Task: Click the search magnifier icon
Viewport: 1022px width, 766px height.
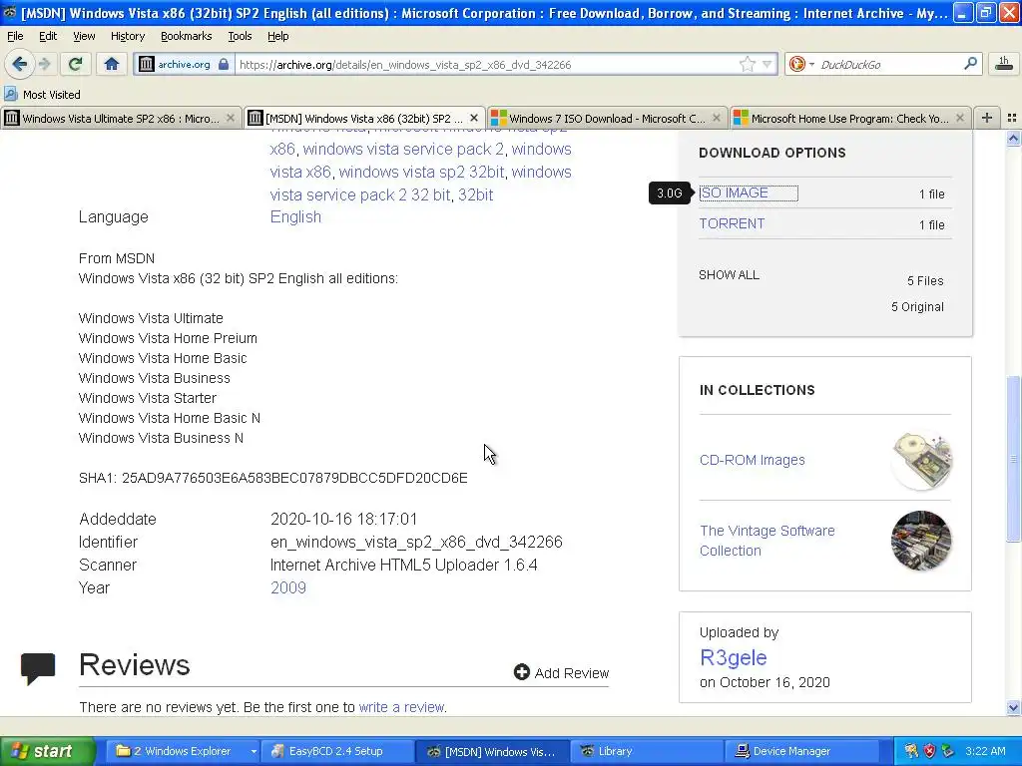Action: (970, 64)
